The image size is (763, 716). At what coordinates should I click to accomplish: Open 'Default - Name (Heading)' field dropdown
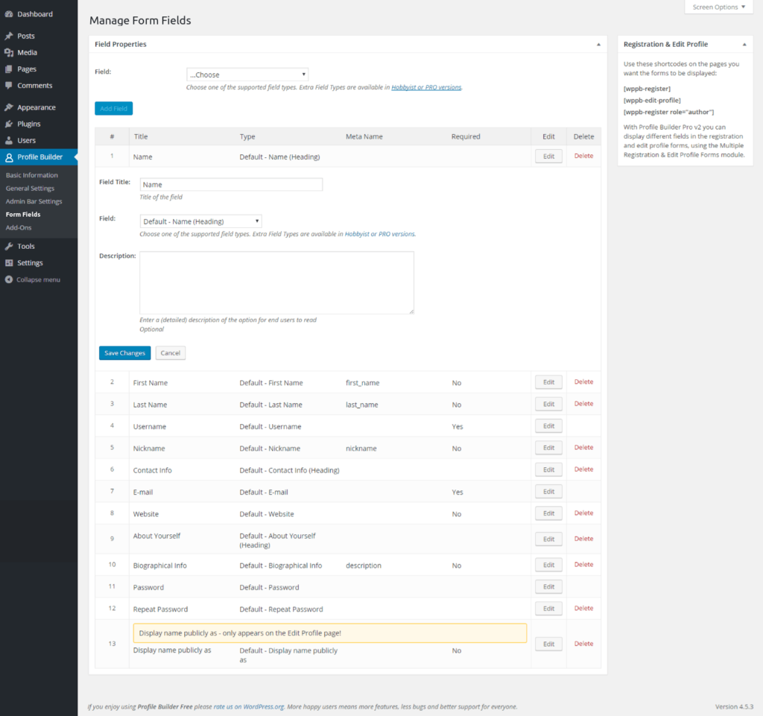(200, 221)
